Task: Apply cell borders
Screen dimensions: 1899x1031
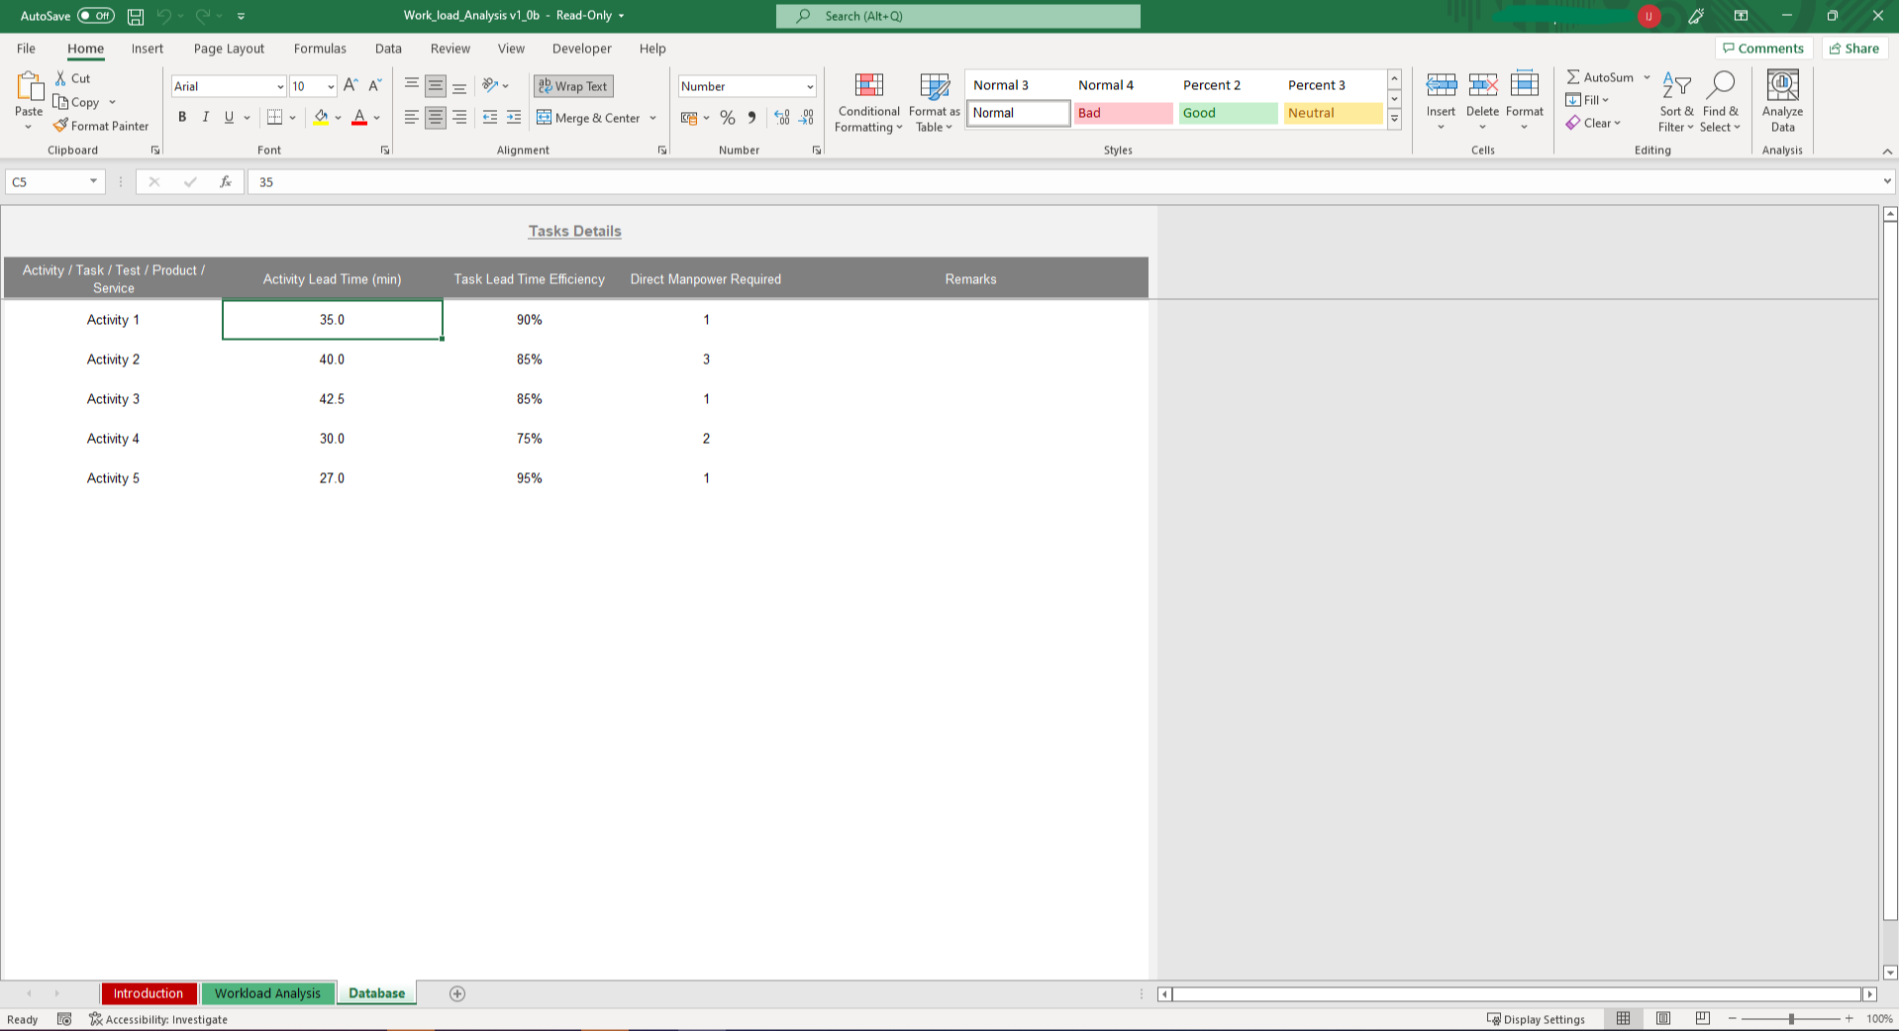Action: (275, 117)
